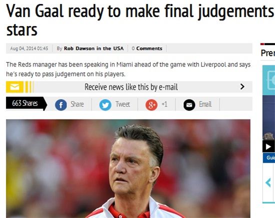The width and height of the screenshot is (275, 218).
Task: Click the black Email envelope icon
Action: [189, 105]
